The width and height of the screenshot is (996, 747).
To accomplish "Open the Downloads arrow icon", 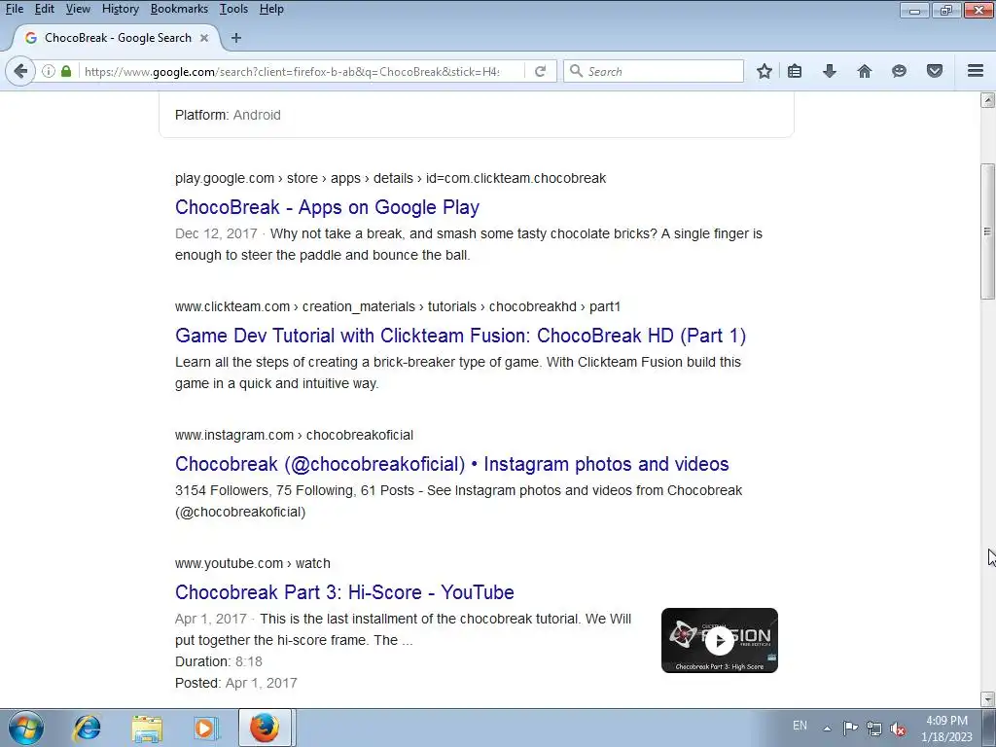I will [x=829, y=71].
